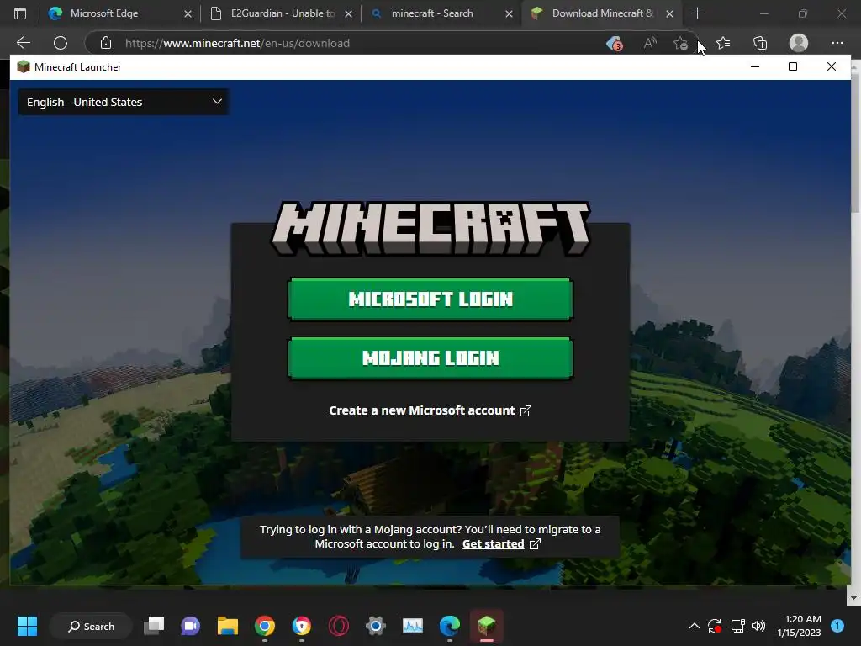Click the sync update tray icon

[715, 626]
